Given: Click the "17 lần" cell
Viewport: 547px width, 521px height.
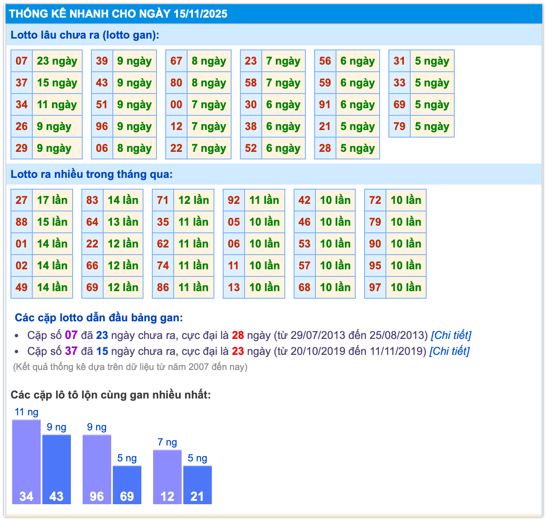Looking at the screenshot, I should (52, 201).
